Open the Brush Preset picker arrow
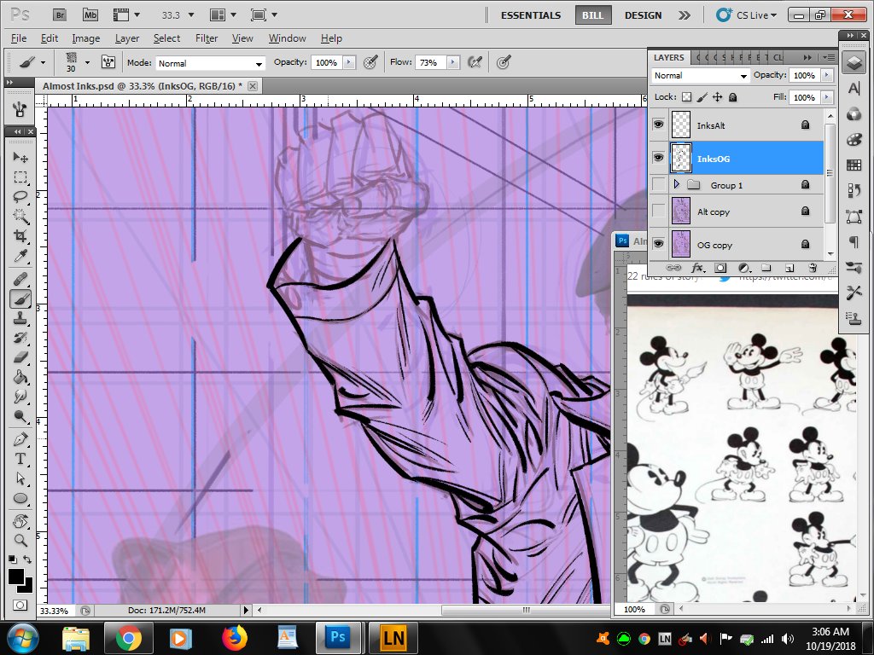This screenshot has height=655, width=874. click(88, 62)
